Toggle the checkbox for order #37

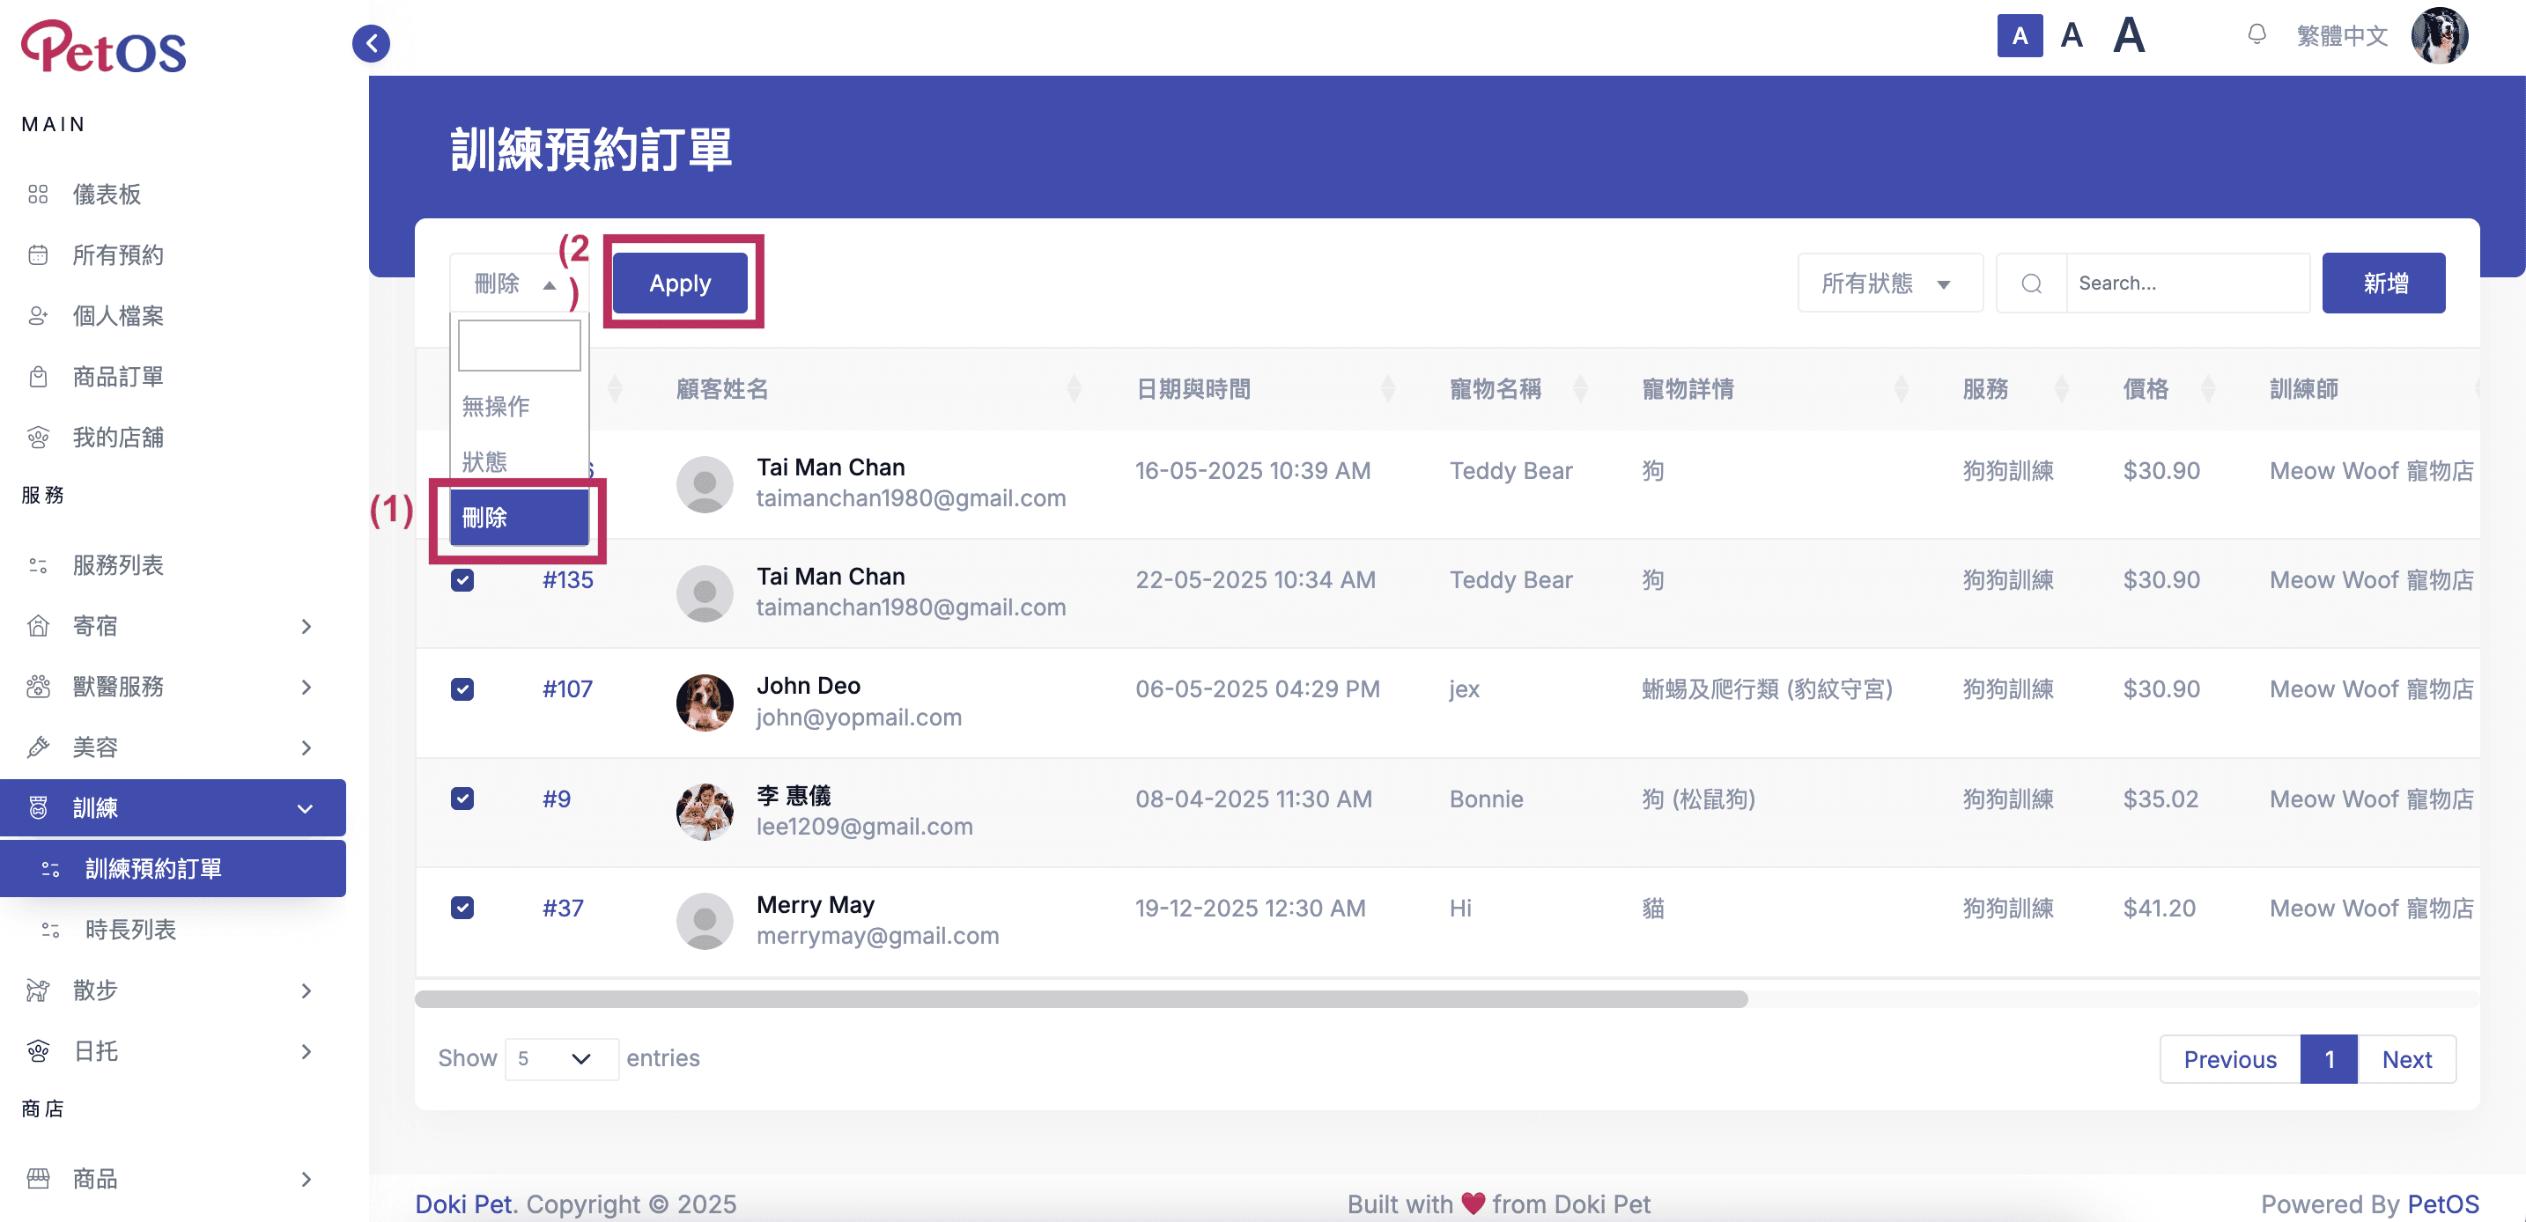click(x=462, y=908)
